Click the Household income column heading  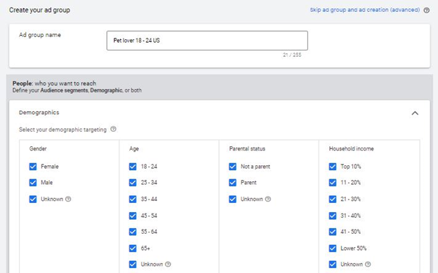pyautogui.click(x=352, y=148)
